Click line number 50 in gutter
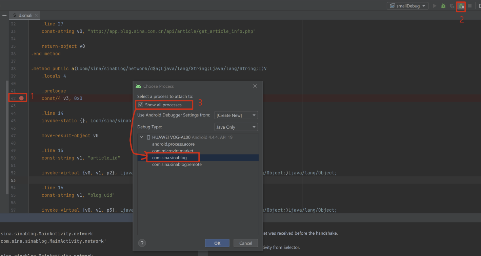This screenshot has width=481, height=256. click(x=13, y=158)
